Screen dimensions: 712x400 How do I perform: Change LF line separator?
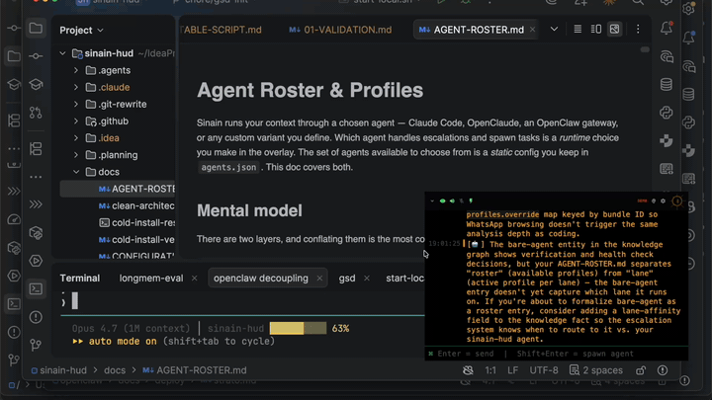(512, 370)
